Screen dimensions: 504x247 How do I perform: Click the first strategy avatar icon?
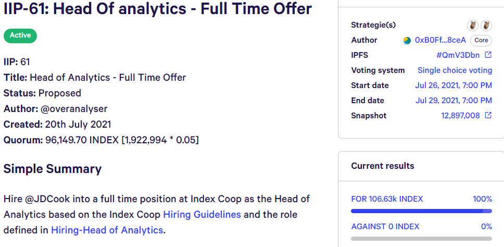pos(473,25)
